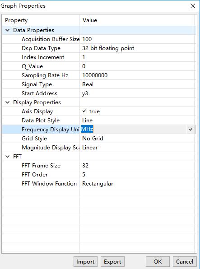Collapse the Data Properties section

[x=8, y=30]
